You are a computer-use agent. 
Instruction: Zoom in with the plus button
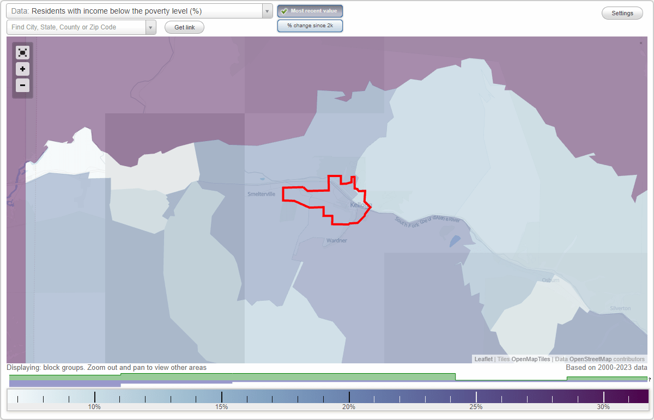(22, 69)
